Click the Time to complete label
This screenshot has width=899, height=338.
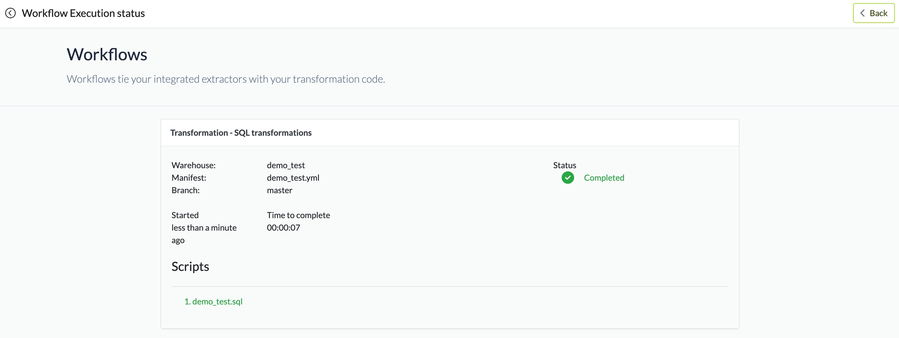click(298, 215)
